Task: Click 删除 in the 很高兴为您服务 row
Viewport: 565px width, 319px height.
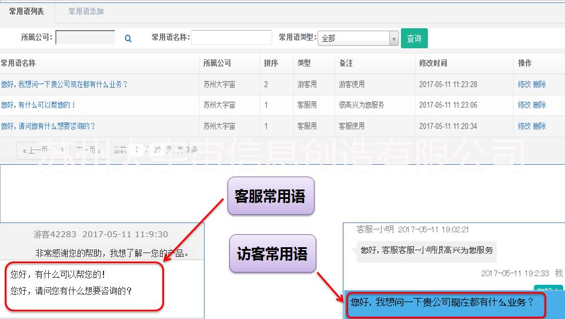Action: (539, 105)
